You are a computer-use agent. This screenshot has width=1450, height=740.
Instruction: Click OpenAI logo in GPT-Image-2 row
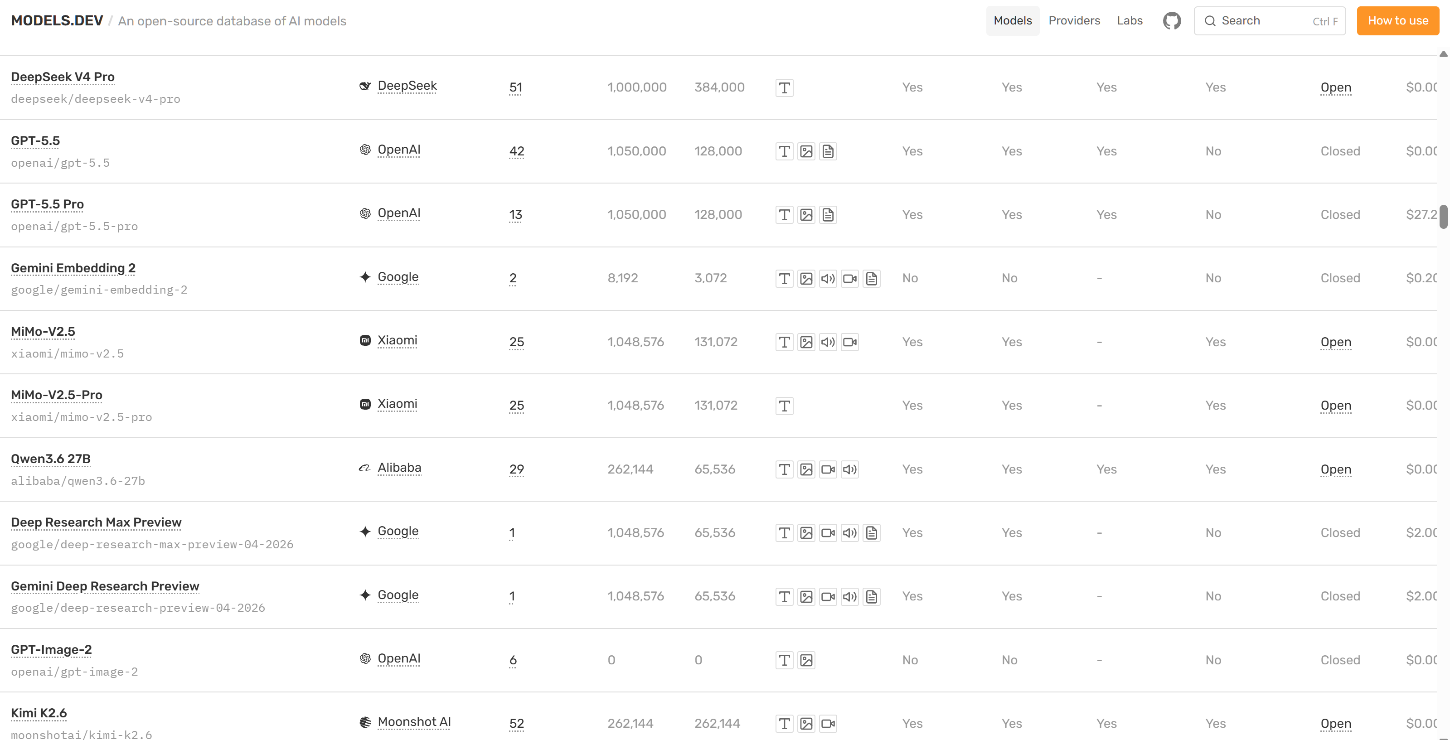(x=365, y=658)
